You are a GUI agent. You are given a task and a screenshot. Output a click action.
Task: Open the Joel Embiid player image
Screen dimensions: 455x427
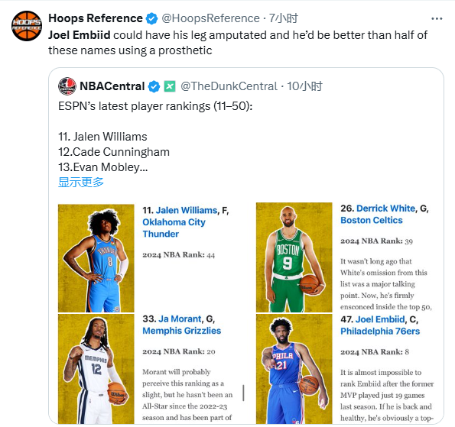[x=294, y=369]
